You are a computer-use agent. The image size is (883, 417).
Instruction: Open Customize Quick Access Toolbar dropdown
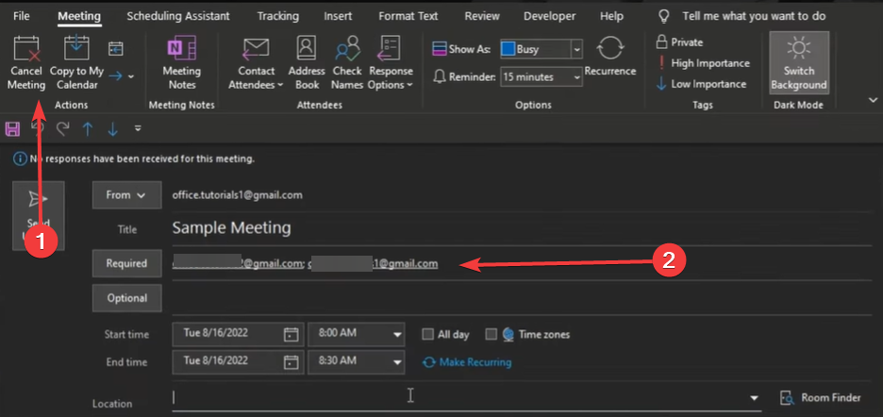click(138, 129)
